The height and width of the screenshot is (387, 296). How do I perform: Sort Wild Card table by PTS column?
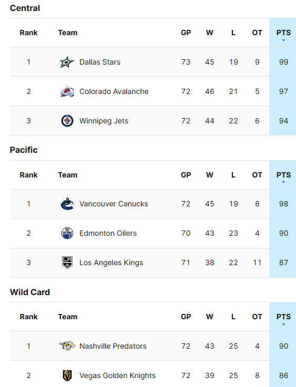pos(283,317)
